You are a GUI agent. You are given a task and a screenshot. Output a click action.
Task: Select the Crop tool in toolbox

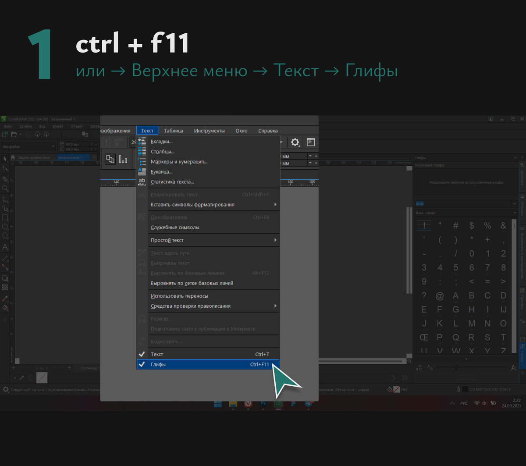5,179
